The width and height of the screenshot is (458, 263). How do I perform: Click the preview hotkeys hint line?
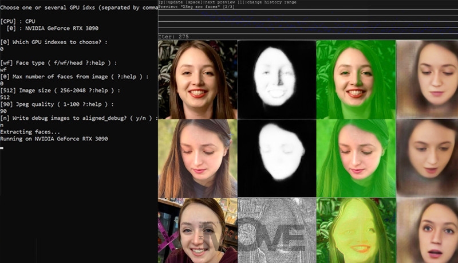(227, 2)
